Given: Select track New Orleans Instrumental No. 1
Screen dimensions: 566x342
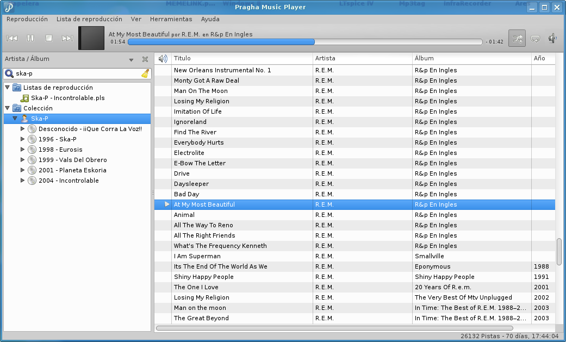Looking at the screenshot, I should click(354, 70).
